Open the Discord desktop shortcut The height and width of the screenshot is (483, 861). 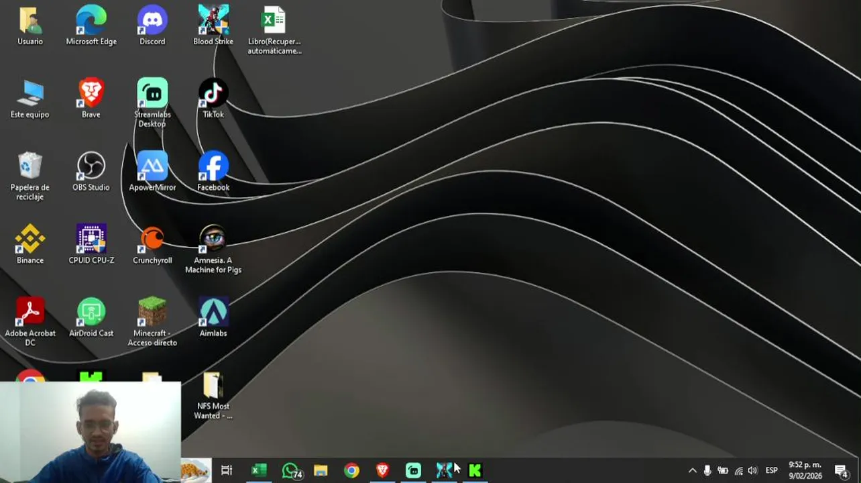152,26
